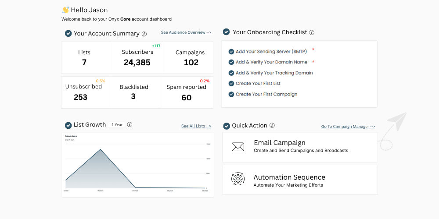Viewport: 439px width, 219px height.
Task: Toggle the Add Your Sending Server checkmark
Action: click(231, 52)
